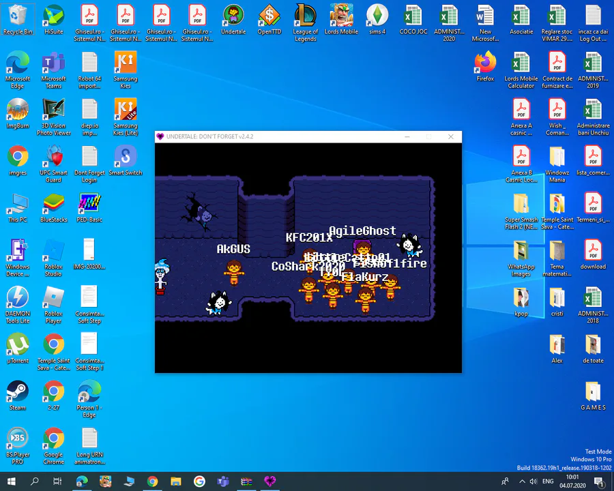Open the notification center icon

599,481
